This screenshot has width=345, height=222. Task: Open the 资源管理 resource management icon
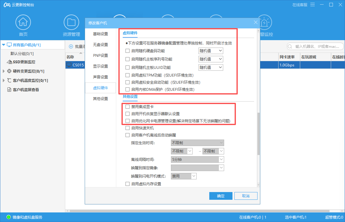coord(71,22)
